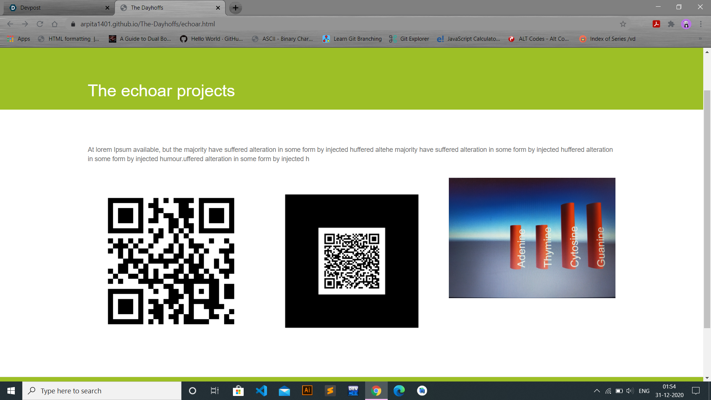Viewport: 711px width, 400px height.
Task: Show hidden system tray icons
Action: [x=597, y=391]
